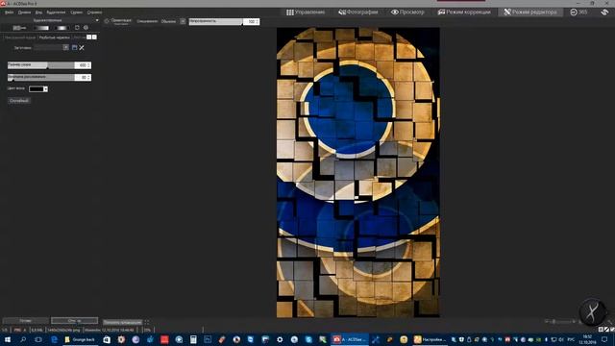Image resolution: width=615 pixels, height=346 pixels.
Task: Switch to the Фотографии mode tab
Action: (x=358, y=12)
